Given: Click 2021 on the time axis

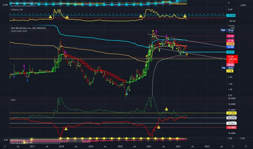Looking at the screenshot, I should (149, 146).
